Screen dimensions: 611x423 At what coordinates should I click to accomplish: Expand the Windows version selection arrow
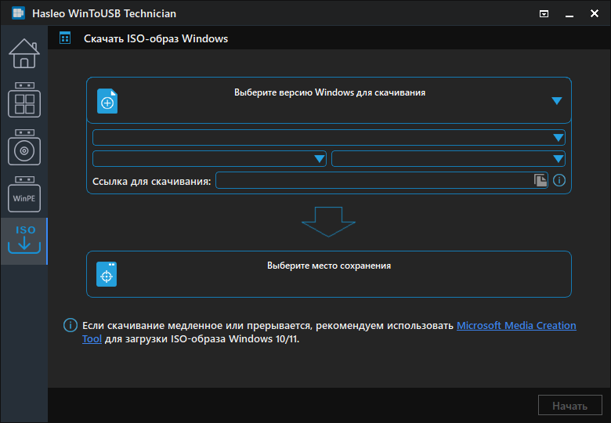tap(556, 100)
